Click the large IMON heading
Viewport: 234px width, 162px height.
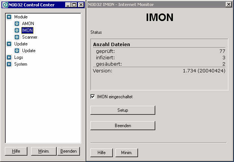coord(159,17)
